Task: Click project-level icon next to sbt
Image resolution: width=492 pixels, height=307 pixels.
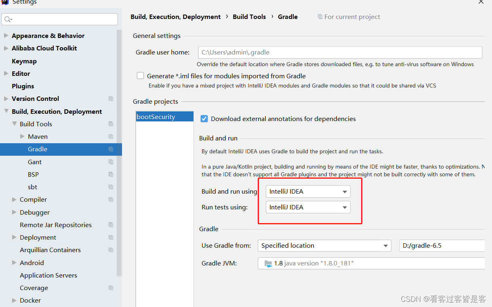Action: (111, 187)
